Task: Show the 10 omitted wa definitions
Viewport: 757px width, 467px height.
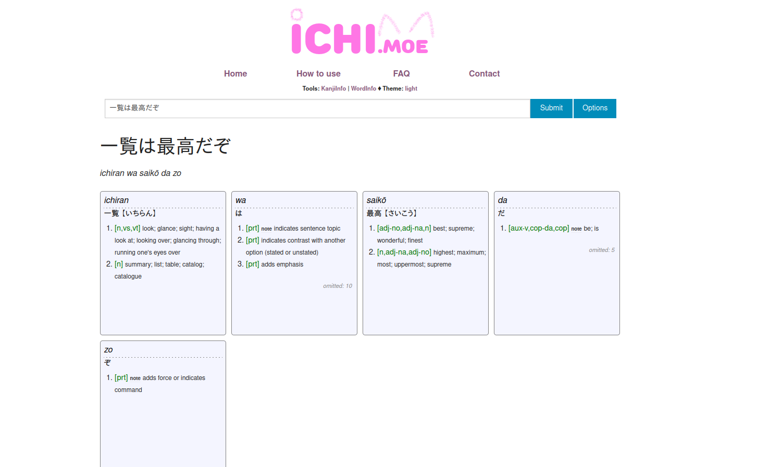Action: [x=337, y=286]
